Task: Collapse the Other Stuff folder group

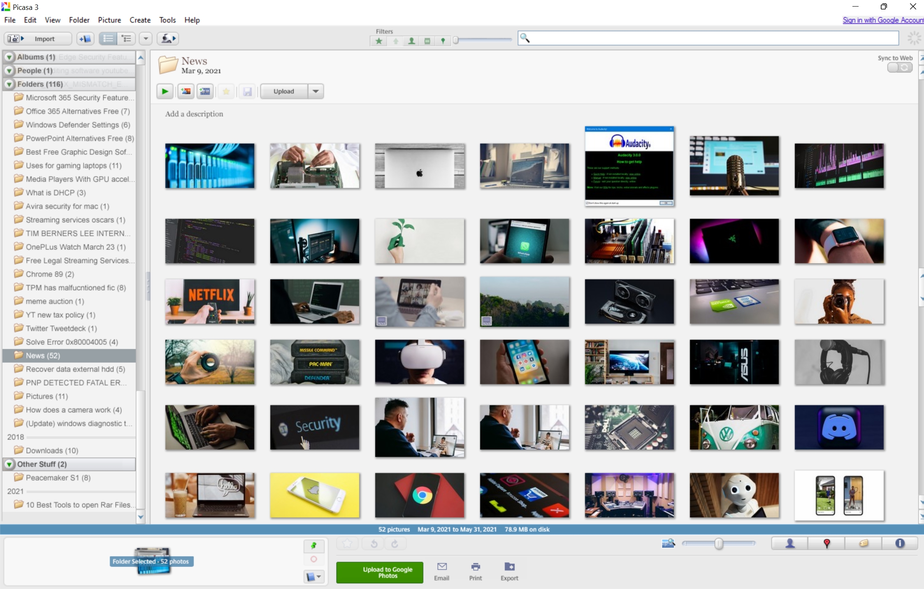Action: tap(8, 464)
